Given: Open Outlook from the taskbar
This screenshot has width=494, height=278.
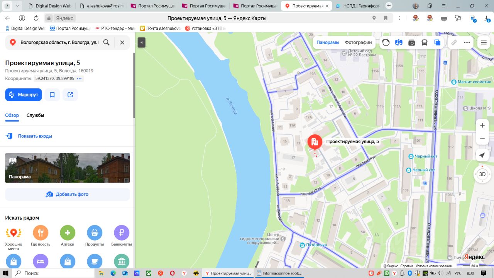Looking at the screenshot, I should (125, 273).
